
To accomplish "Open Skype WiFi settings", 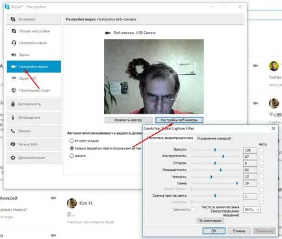I will (x=34, y=79).
